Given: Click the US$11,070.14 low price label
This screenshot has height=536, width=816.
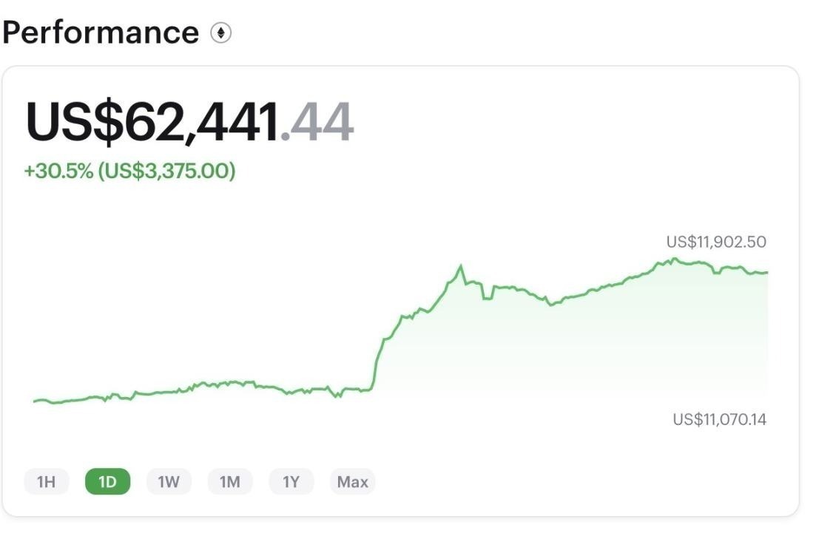Looking at the screenshot, I should pos(719,420).
